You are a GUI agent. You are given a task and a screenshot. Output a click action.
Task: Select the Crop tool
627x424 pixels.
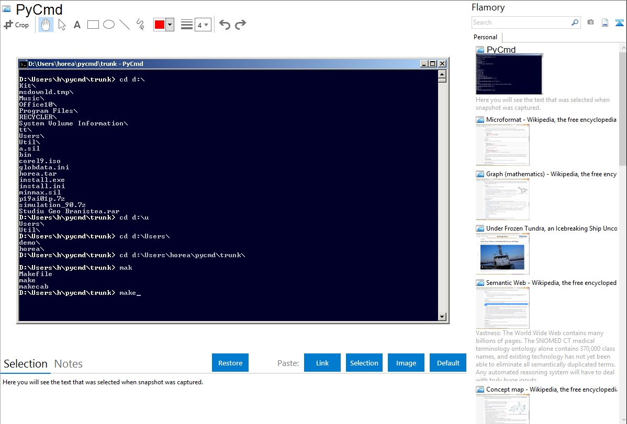16,25
